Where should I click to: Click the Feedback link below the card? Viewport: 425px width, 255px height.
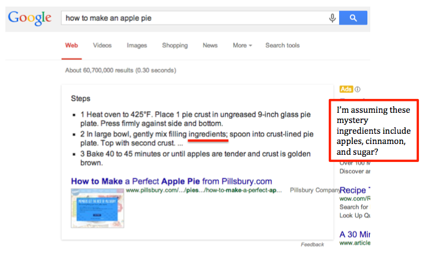312,244
